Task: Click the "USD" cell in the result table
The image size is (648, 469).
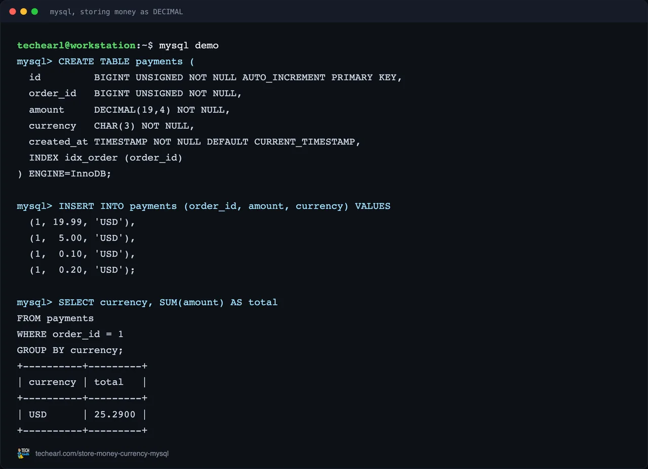Action: [38, 415]
